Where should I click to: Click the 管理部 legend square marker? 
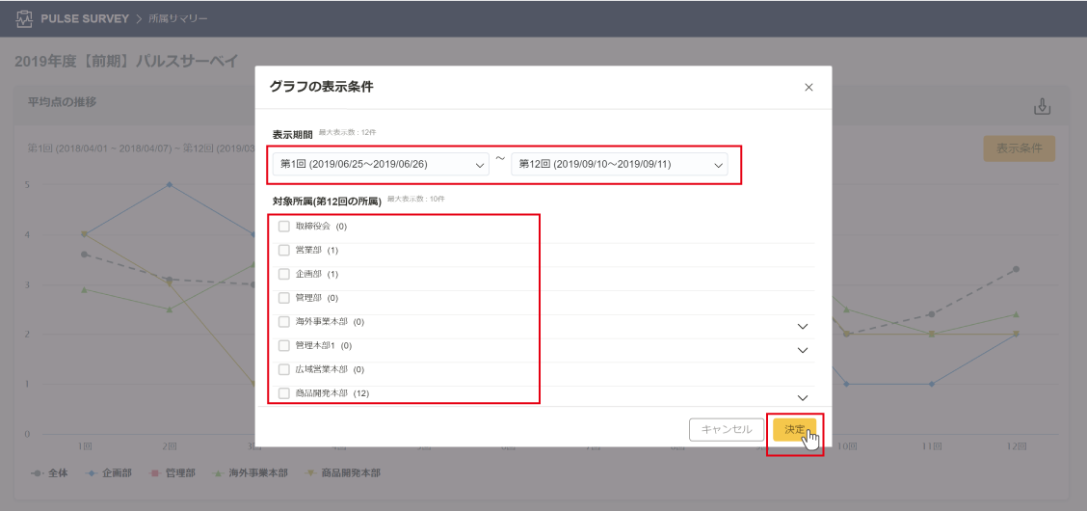click(x=155, y=473)
